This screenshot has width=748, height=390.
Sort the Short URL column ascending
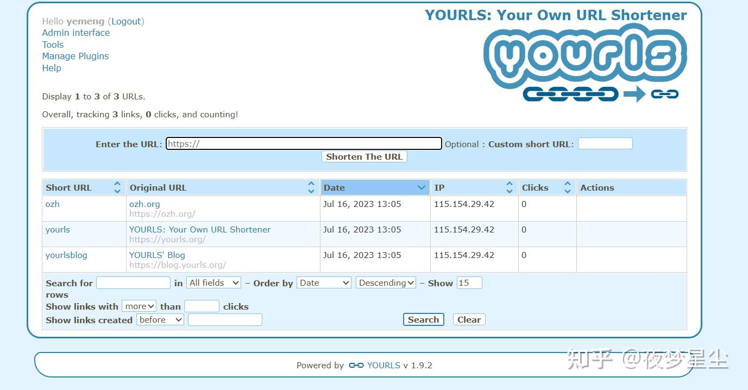[117, 184]
